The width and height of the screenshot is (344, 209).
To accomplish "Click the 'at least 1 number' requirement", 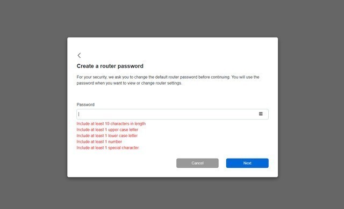I will pos(99,141).
